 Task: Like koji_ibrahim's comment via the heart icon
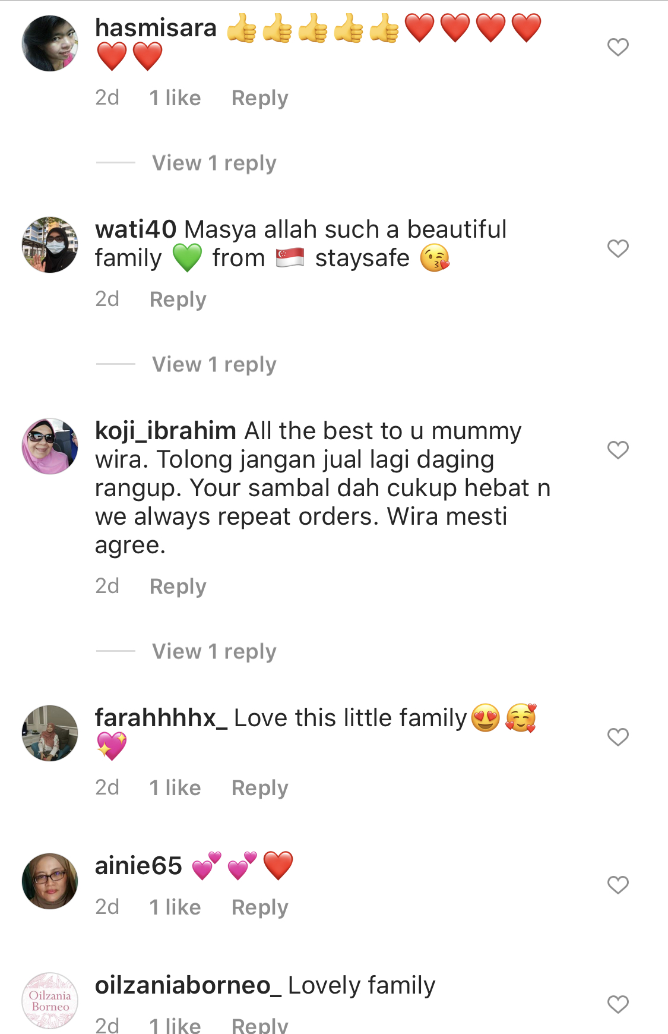coord(618,450)
